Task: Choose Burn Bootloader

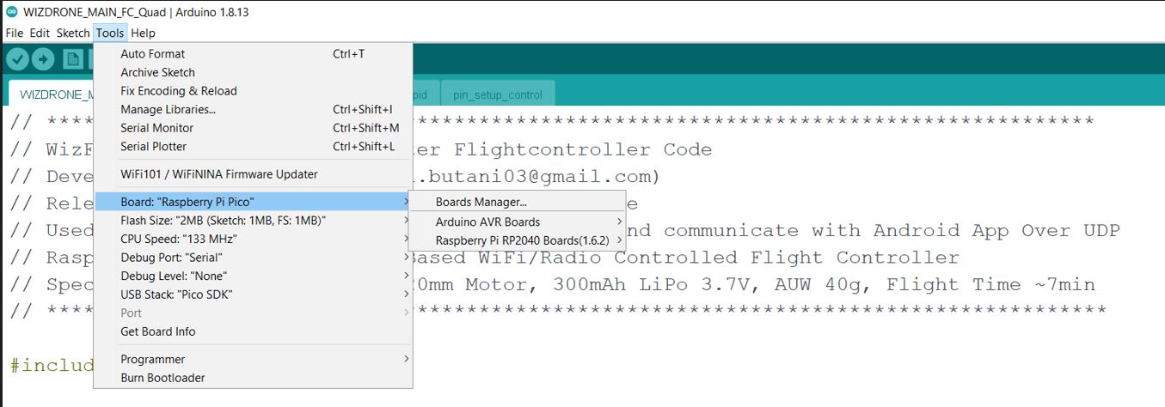Action: pyautogui.click(x=253, y=378)
